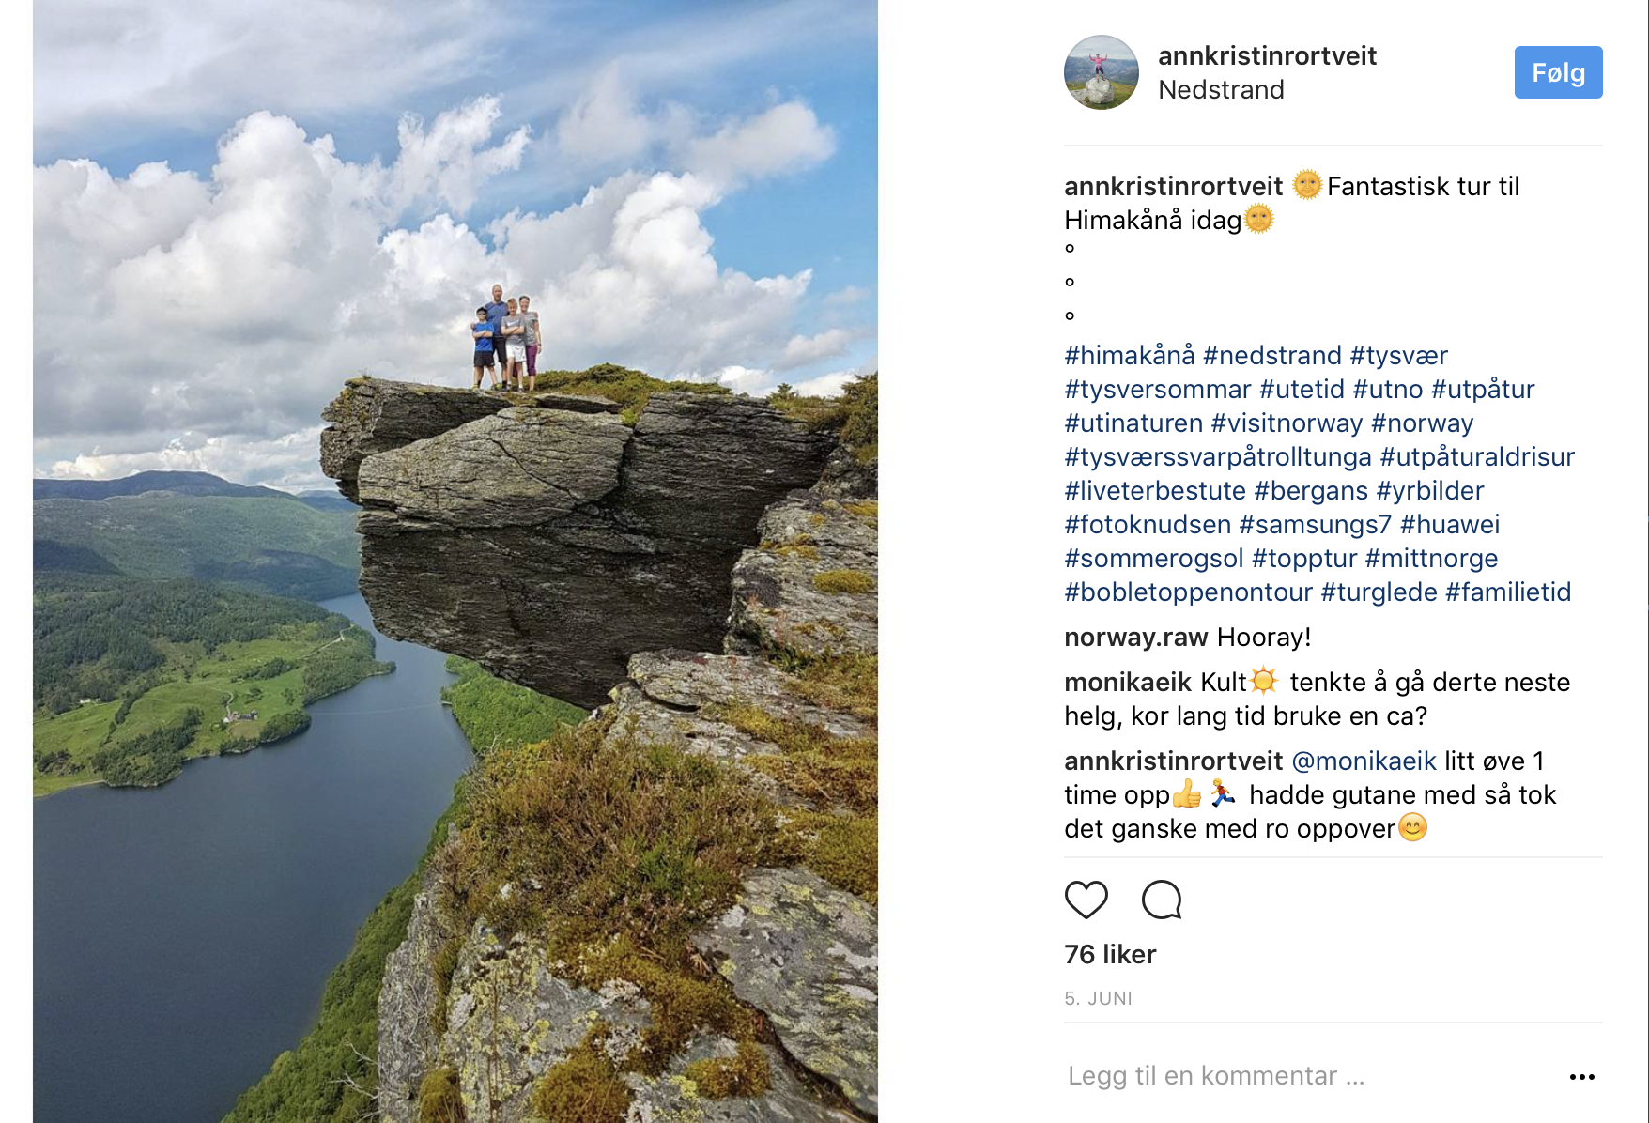Viewport: 1649px width, 1123px height.
Task: Like the post with the heart icon
Action: pyautogui.click(x=1086, y=900)
